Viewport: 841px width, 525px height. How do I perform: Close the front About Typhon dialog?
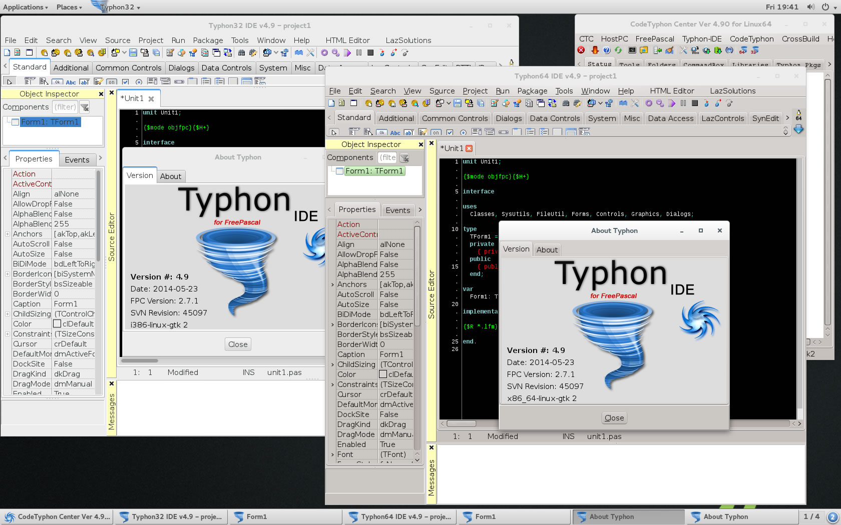pos(719,230)
